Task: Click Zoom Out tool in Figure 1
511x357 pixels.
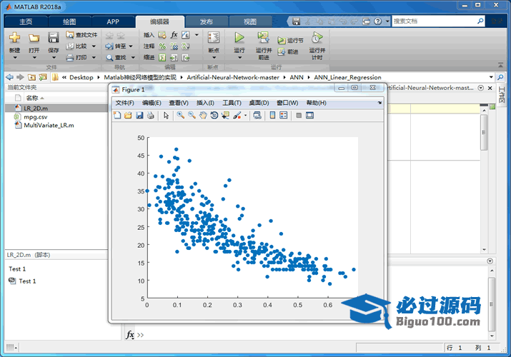Action: coord(192,115)
